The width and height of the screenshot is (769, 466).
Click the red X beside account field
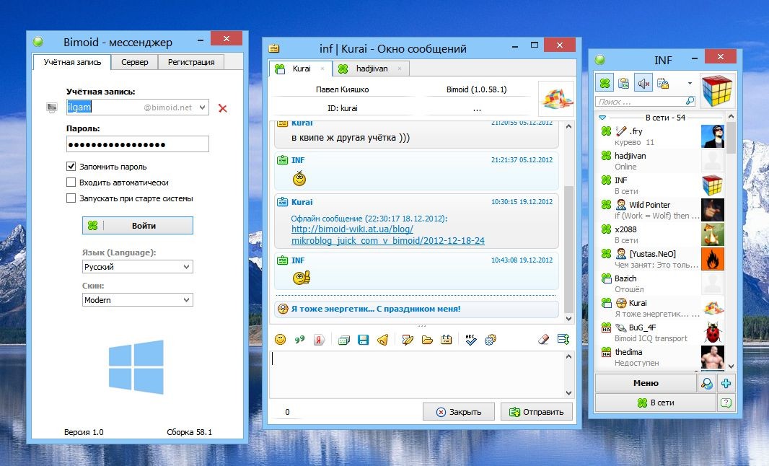point(222,108)
